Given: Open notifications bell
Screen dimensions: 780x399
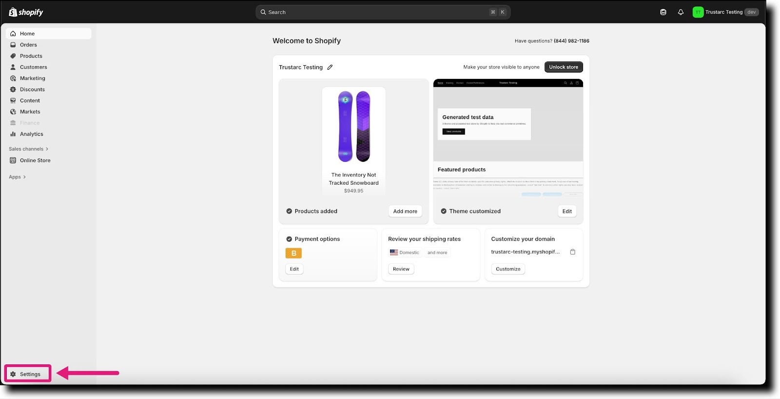Looking at the screenshot, I should (x=681, y=12).
